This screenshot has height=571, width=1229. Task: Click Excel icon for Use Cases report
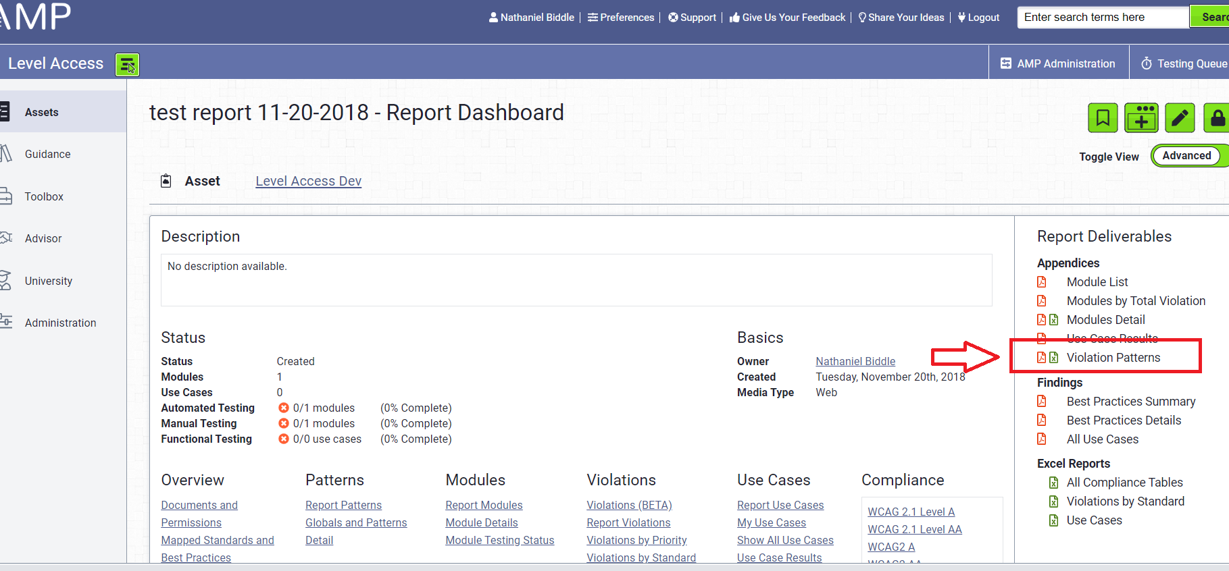pos(1053,520)
